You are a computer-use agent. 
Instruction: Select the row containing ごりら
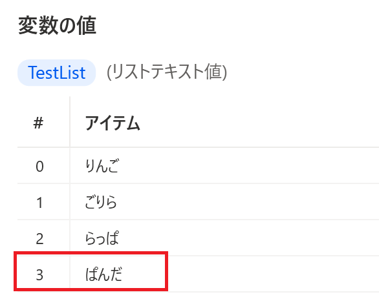point(198,201)
